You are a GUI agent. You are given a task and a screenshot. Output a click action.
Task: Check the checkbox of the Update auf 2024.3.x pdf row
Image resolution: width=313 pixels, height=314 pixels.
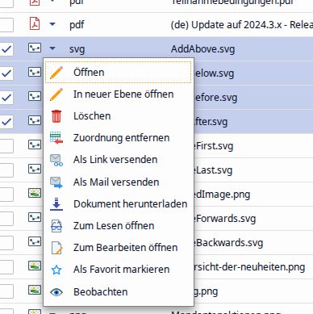[x=6, y=25]
